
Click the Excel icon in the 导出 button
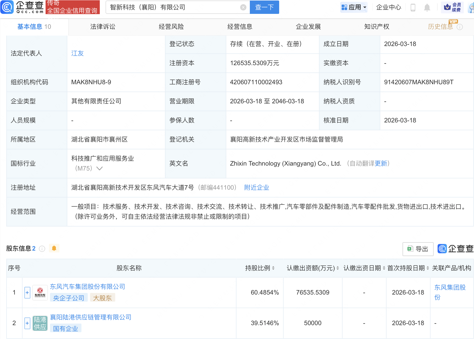[x=410, y=249]
